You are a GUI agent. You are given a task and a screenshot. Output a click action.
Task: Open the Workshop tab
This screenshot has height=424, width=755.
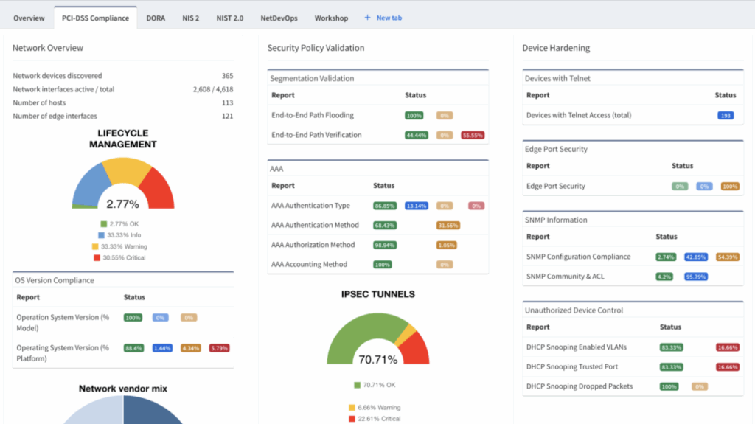coord(331,18)
